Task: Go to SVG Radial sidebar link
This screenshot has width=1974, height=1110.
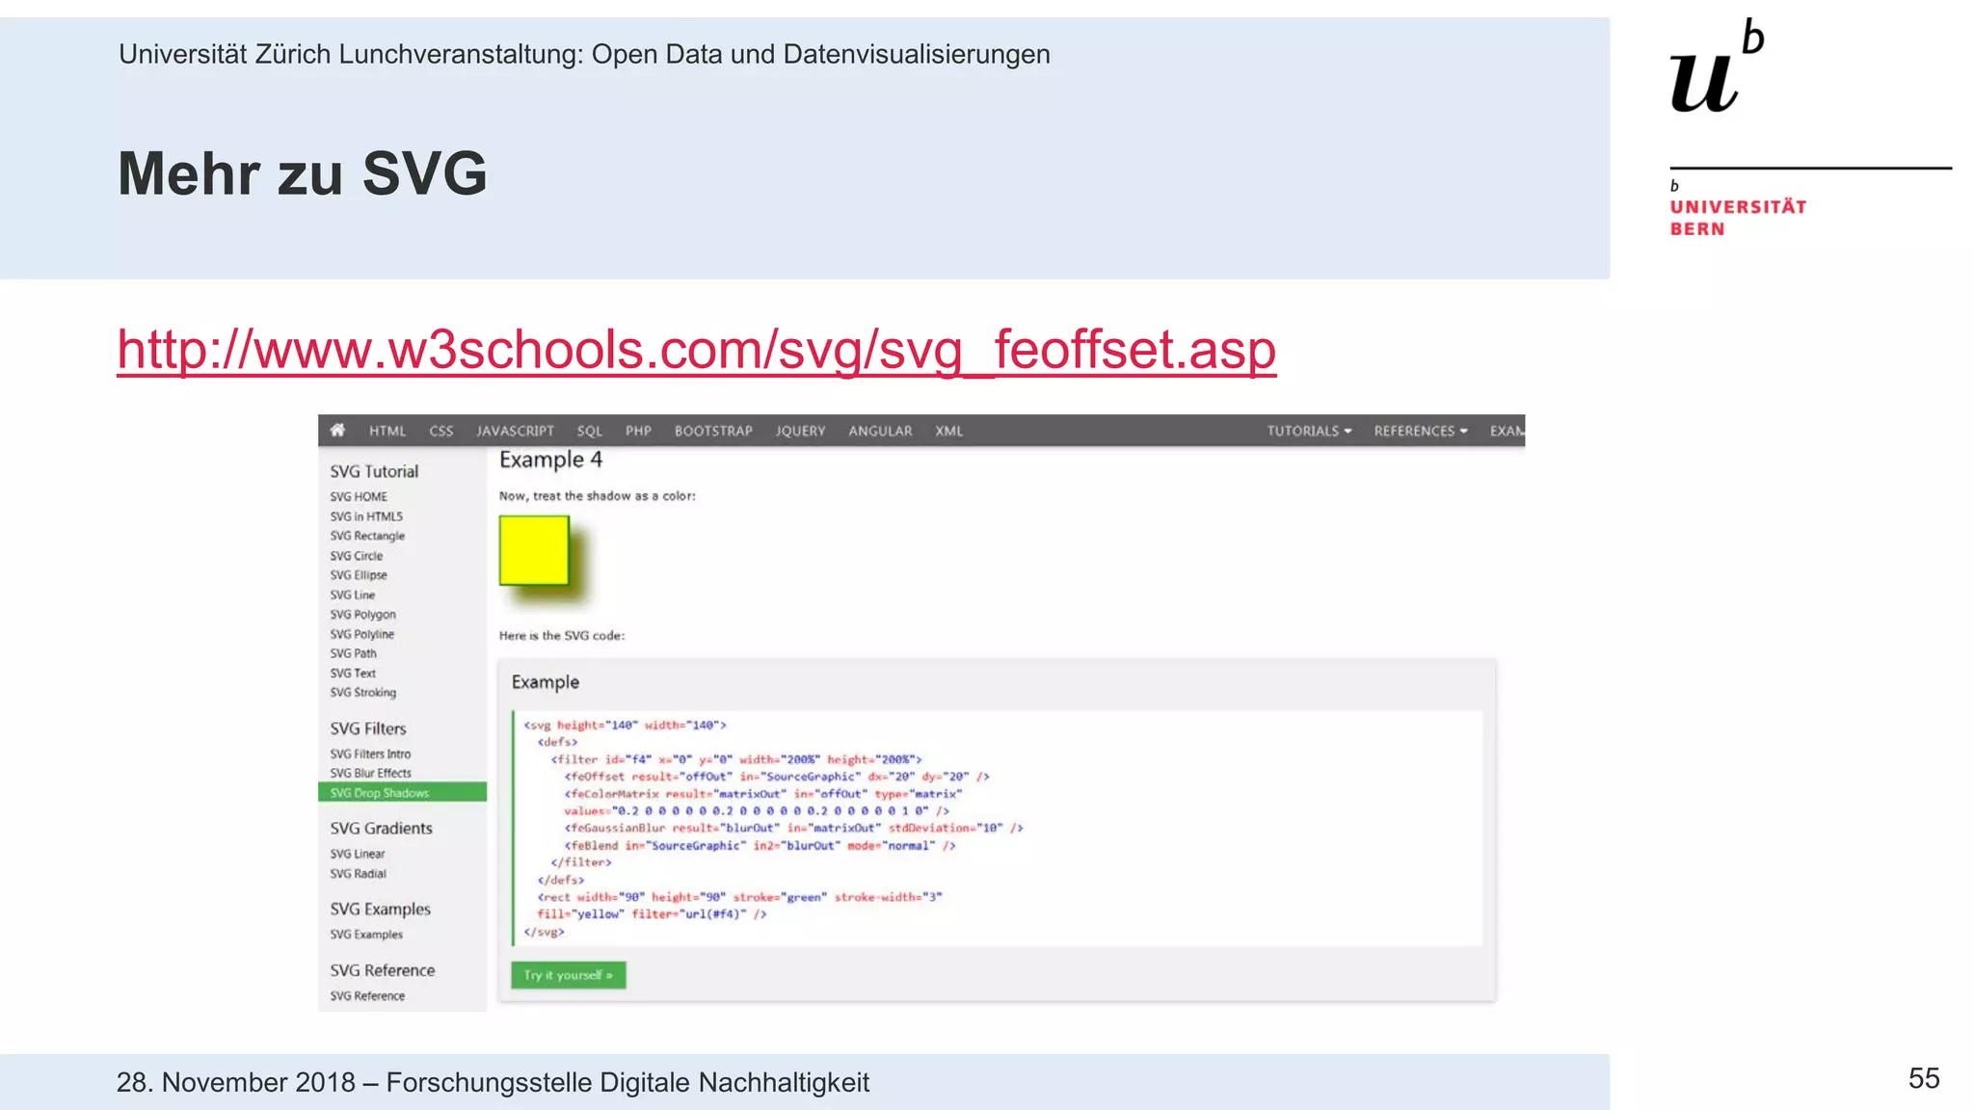Action: [x=359, y=874]
